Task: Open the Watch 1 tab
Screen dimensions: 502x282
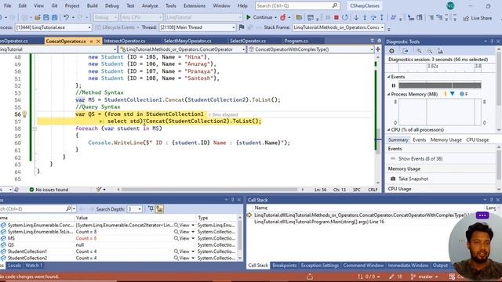Action: (34, 266)
